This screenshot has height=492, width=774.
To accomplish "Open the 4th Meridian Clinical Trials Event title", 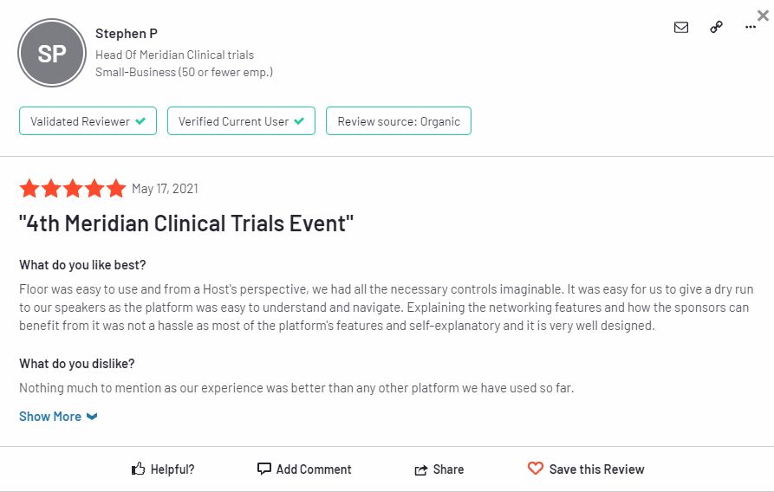I will [x=186, y=223].
